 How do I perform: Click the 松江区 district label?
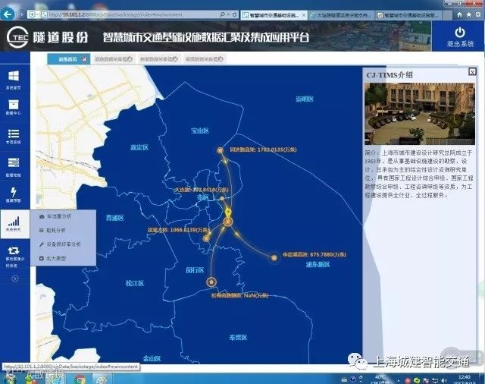(x=135, y=283)
